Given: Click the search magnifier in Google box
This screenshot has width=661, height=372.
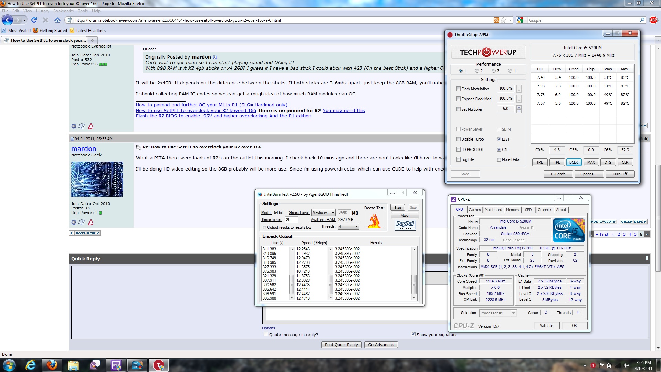Looking at the screenshot, I should pyautogui.click(x=642, y=20).
